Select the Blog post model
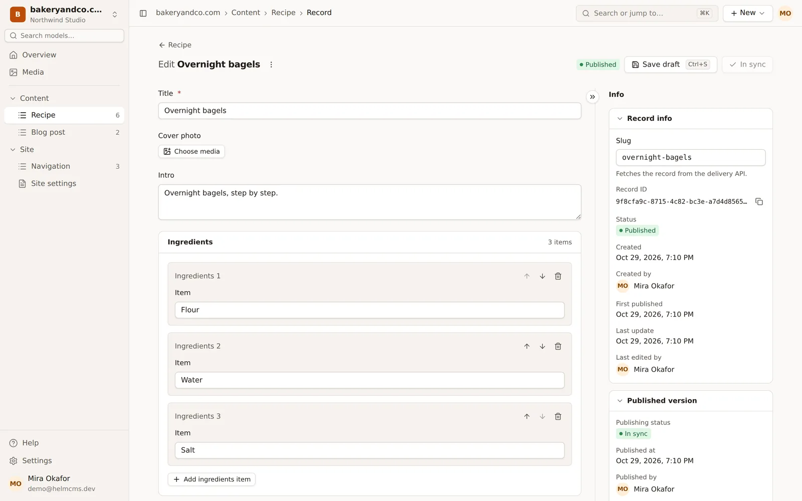The height and width of the screenshot is (501, 802). tap(64, 132)
